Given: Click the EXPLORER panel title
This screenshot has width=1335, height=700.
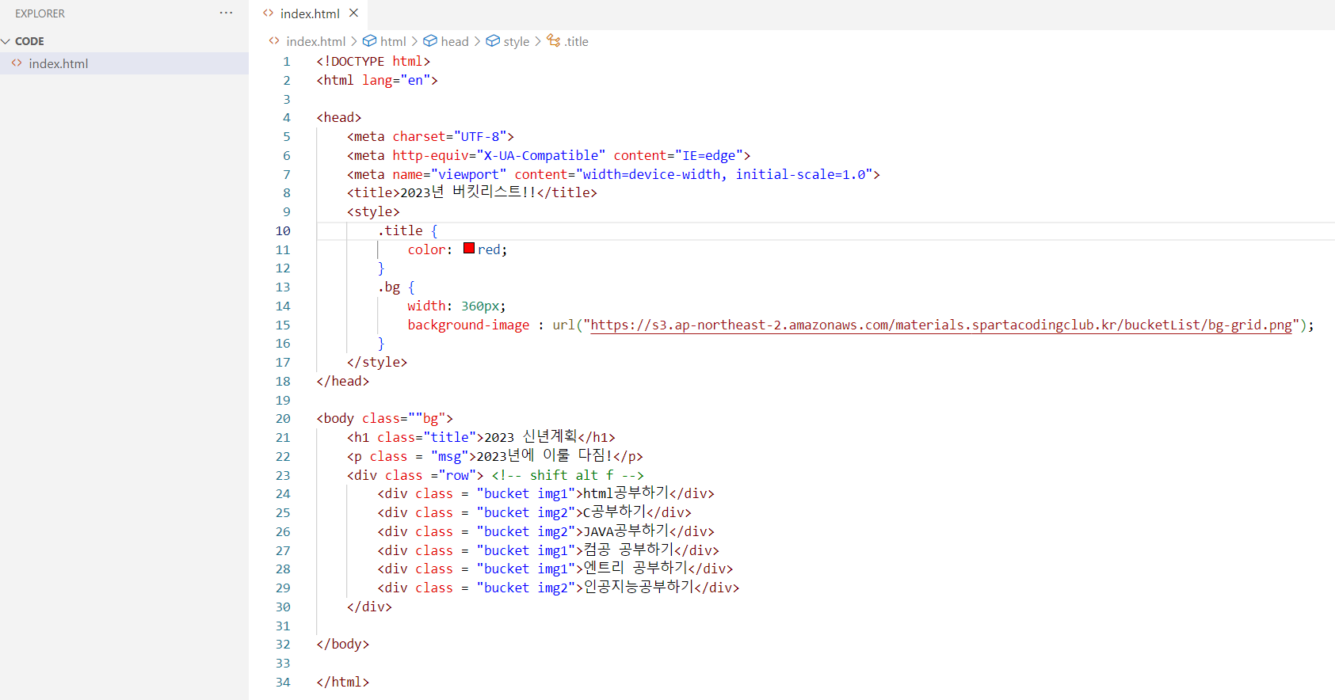Looking at the screenshot, I should point(40,13).
